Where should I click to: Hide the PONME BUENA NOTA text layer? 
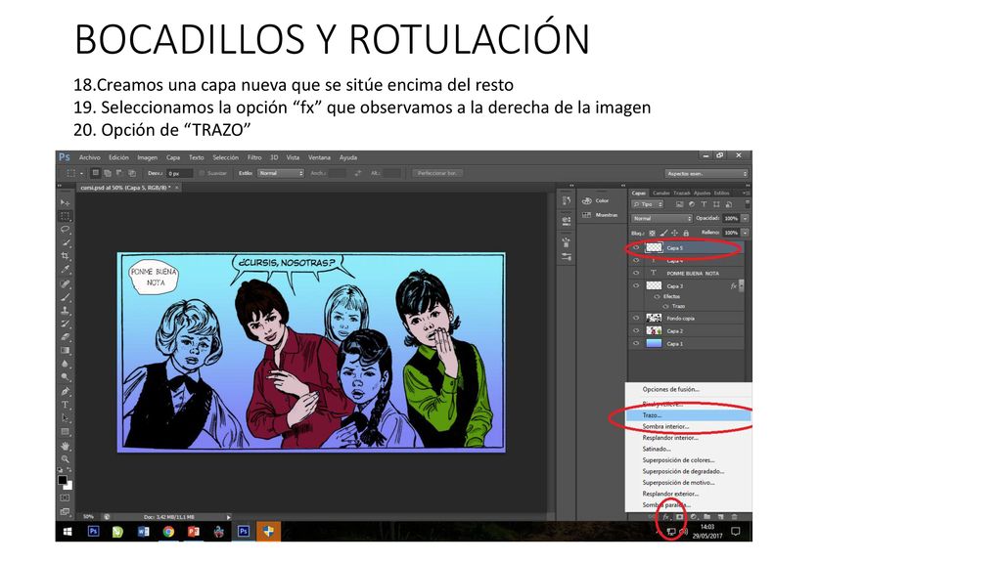(x=636, y=274)
